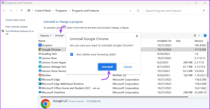Click the view options list icon
The image size is (210, 109).
pyautogui.click(x=195, y=35)
